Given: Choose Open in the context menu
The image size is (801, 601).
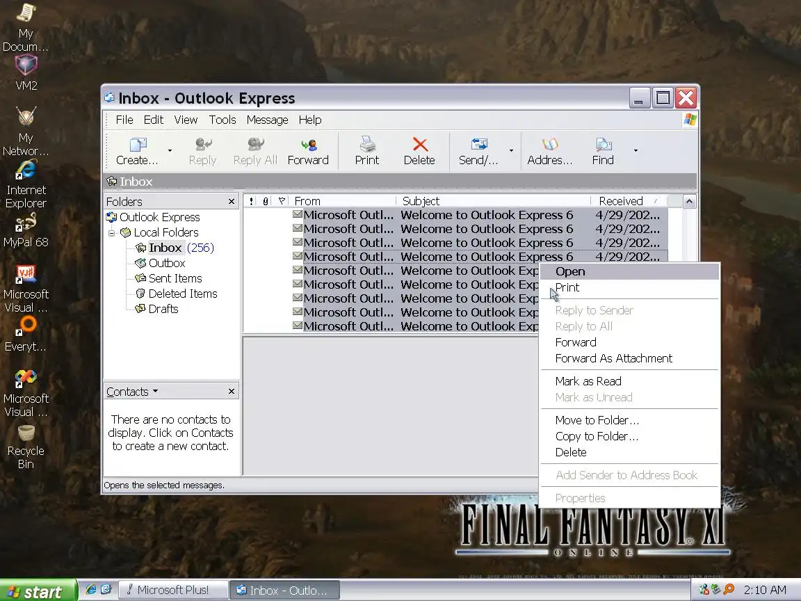Looking at the screenshot, I should point(630,272).
